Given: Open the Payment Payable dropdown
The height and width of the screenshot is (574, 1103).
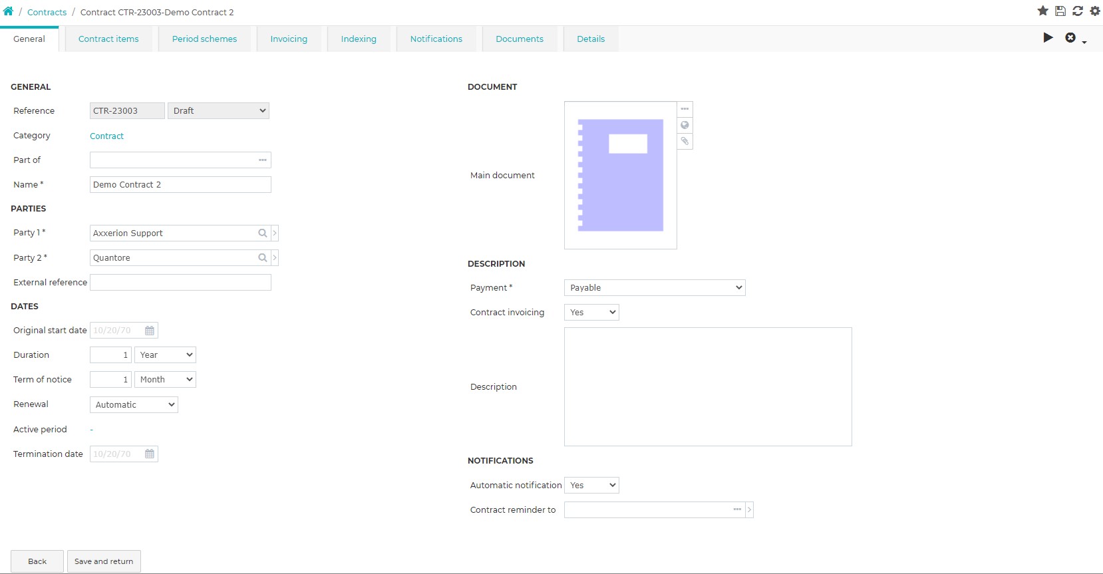Looking at the screenshot, I should tap(655, 288).
